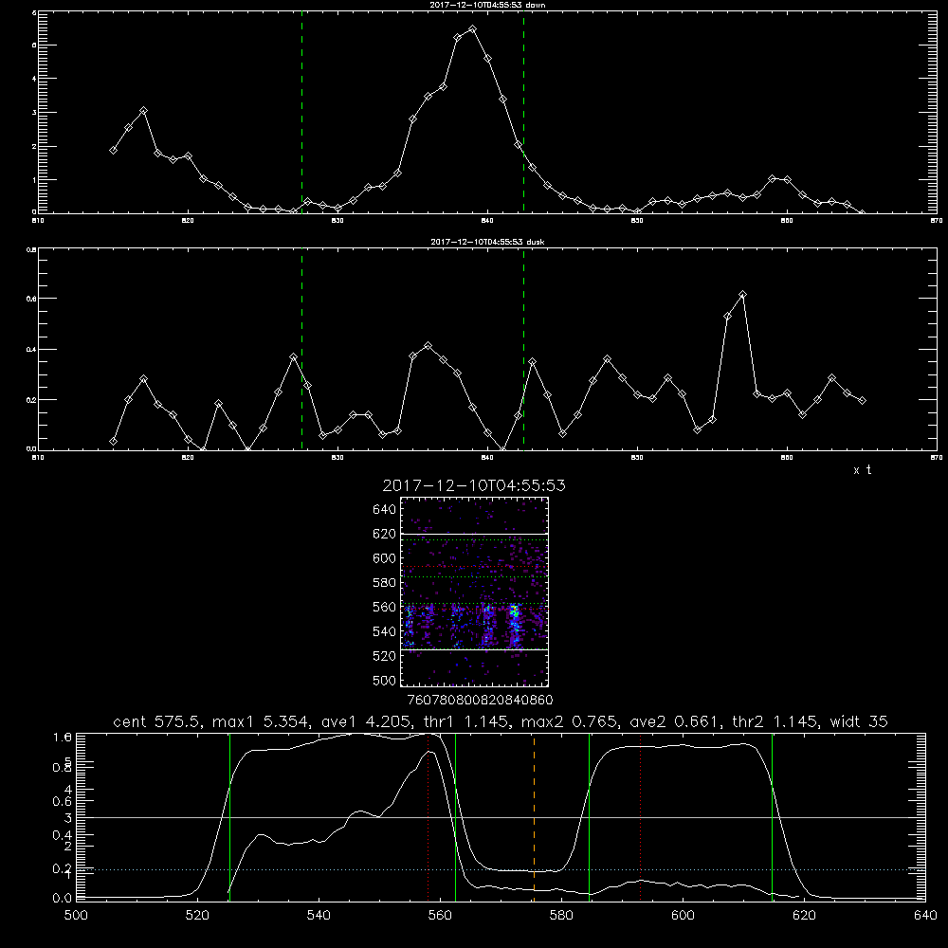Click the '540' tick label on bottom plot x-axis
The height and width of the screenshot is (948, 948).
click(319, 915)
